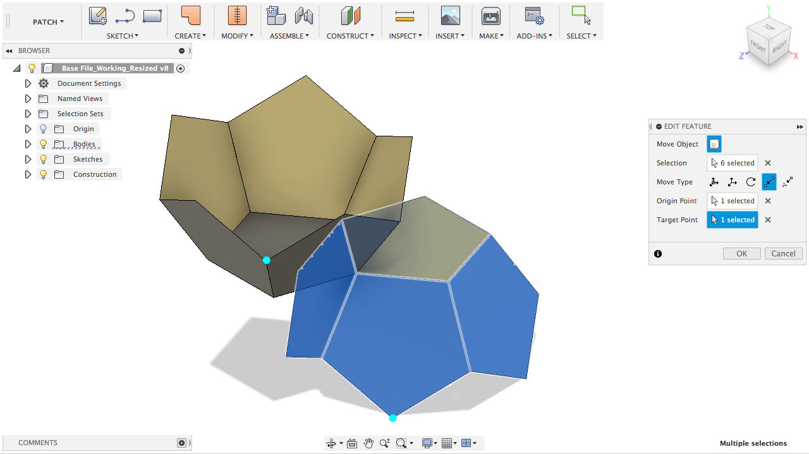Expand the Document Settings node

tap(28, 83)
